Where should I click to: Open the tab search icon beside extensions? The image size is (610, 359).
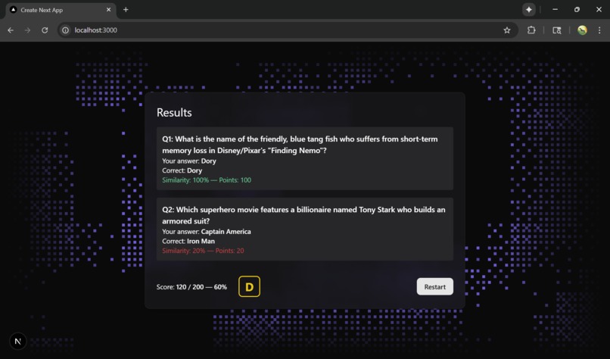[557, 30]
